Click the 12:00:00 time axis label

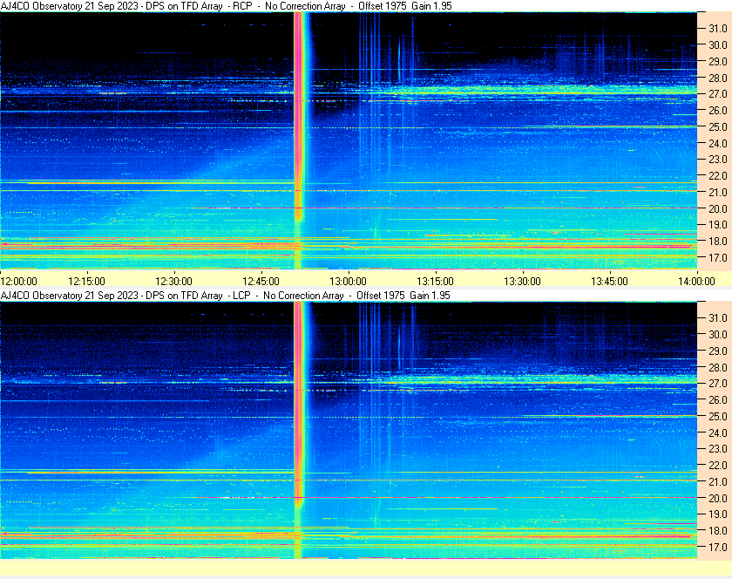coord(18,282)
